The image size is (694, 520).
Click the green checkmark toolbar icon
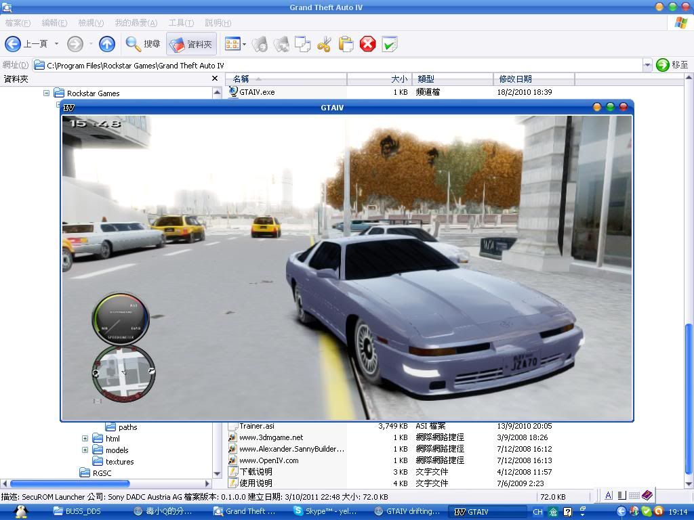point(389,45)
